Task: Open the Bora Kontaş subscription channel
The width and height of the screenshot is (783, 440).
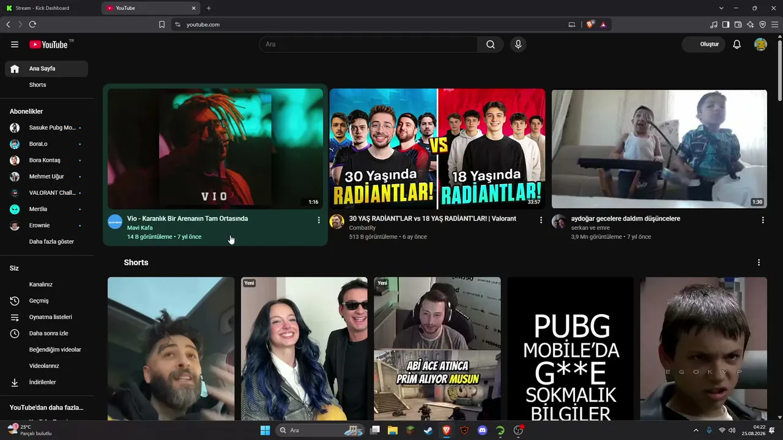Action: point(46,160)
